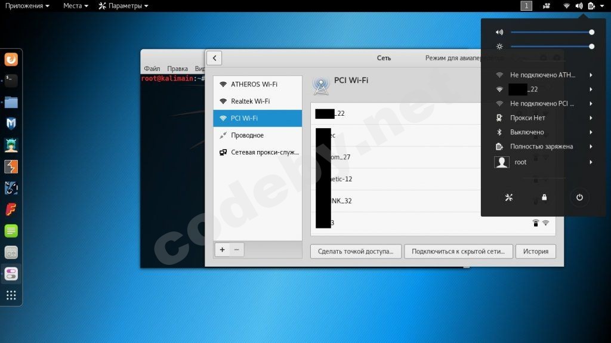Click the screen recorder camera icon in top bar
Screen dimensions: 611x343
[547, 6]
